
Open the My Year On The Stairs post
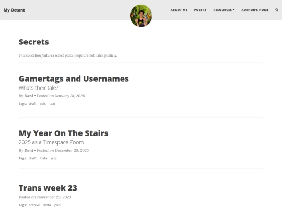pos(64,133)
